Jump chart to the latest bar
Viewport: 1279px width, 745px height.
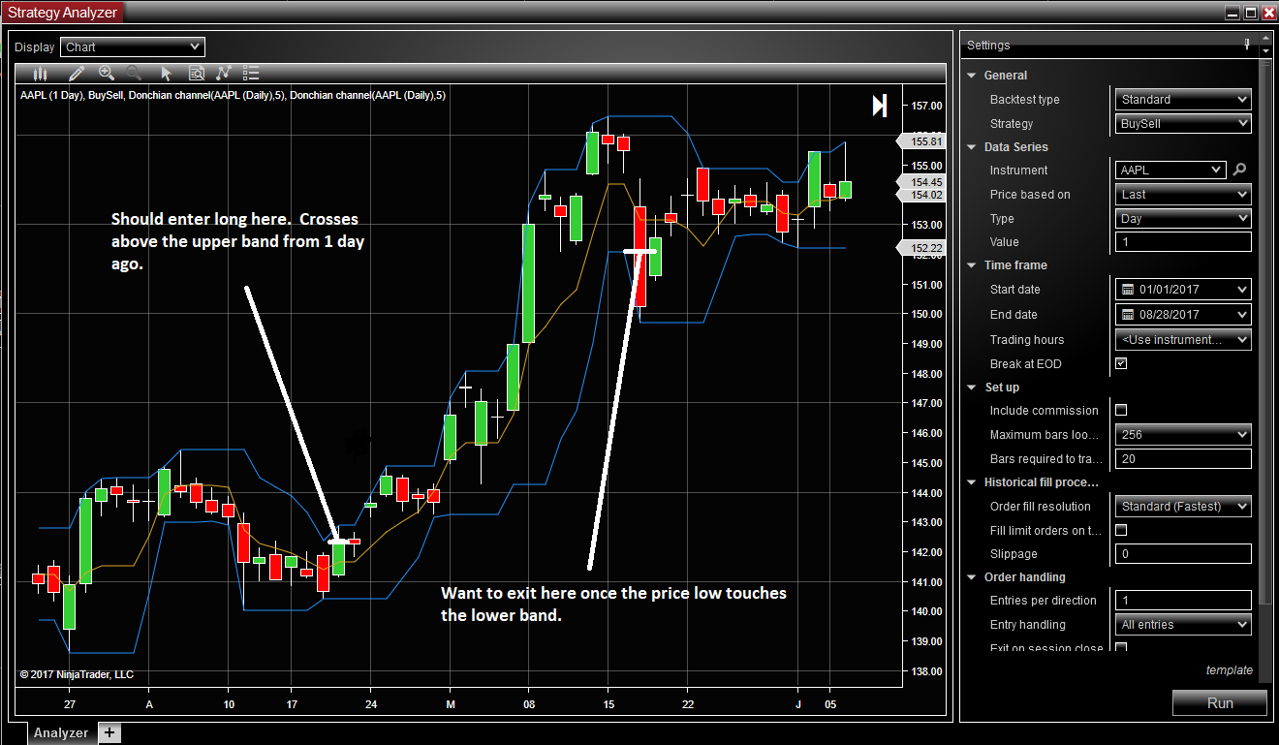[880, 106]
